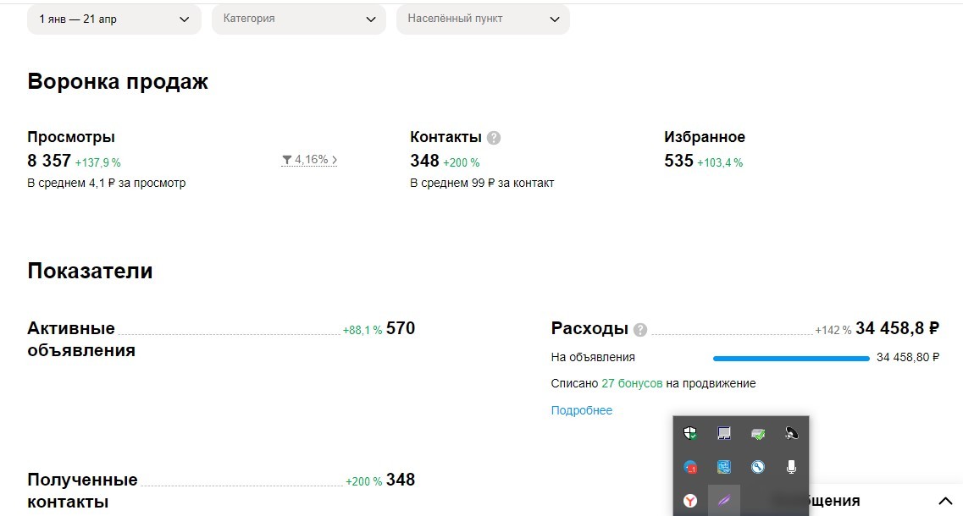
Task: Click the На объявления blue progress bar
Action: point(791,359)
